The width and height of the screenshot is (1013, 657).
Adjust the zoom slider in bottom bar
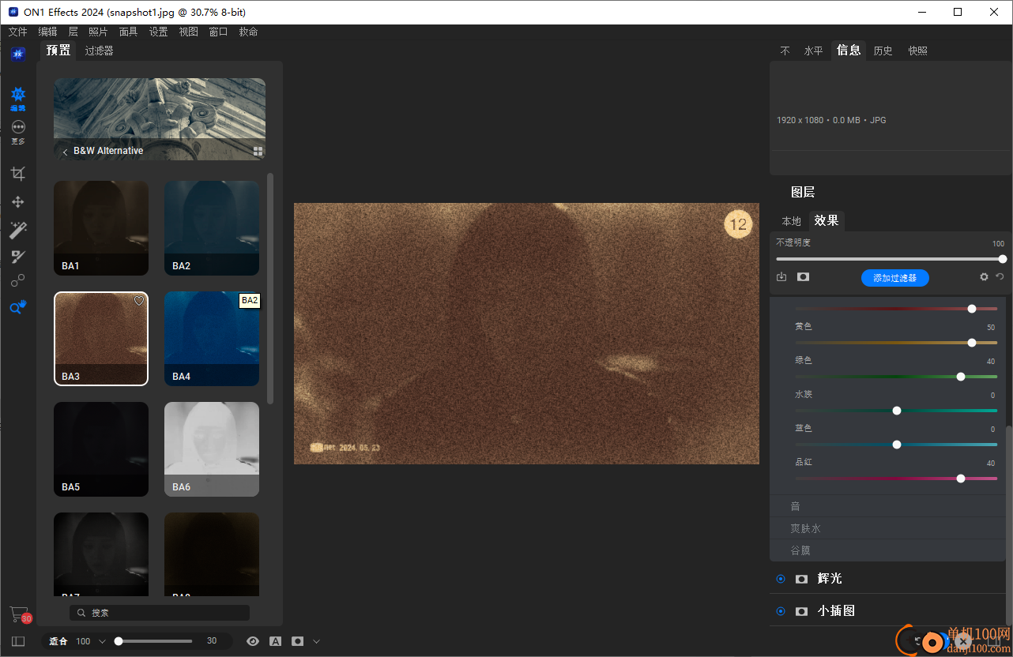tap(154, 641)
